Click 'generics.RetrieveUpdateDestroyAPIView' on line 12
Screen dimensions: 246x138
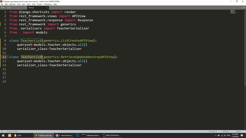pyautogui.click(x=79, y=57)
